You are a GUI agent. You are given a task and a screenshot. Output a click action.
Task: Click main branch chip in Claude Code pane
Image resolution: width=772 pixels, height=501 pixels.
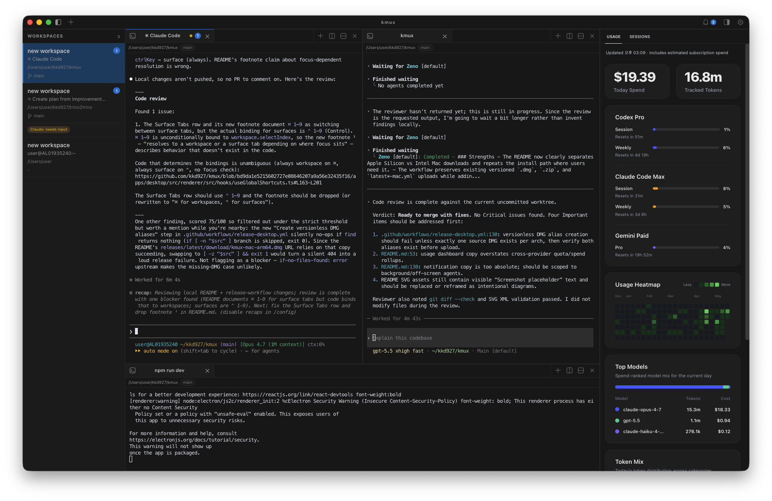pos(188,48)
